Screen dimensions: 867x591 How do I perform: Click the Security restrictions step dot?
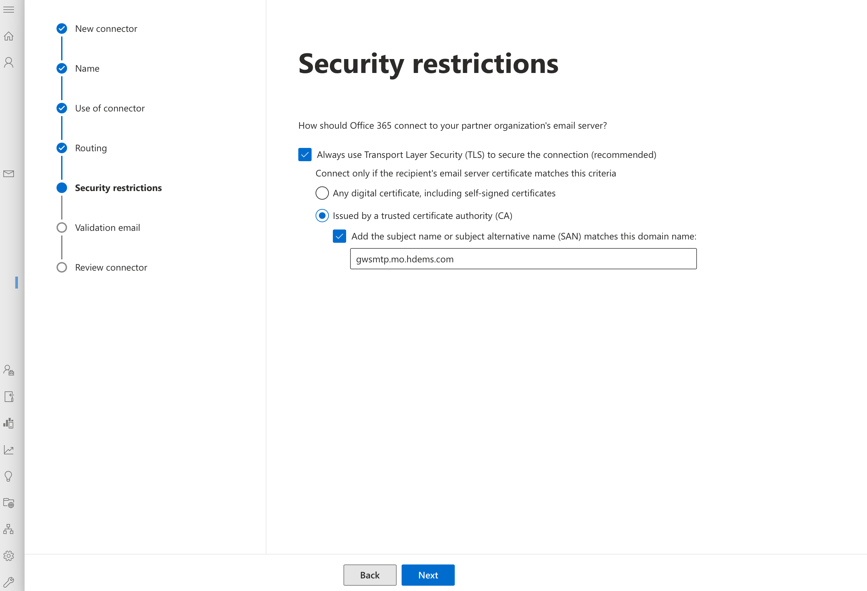[61, 188]
